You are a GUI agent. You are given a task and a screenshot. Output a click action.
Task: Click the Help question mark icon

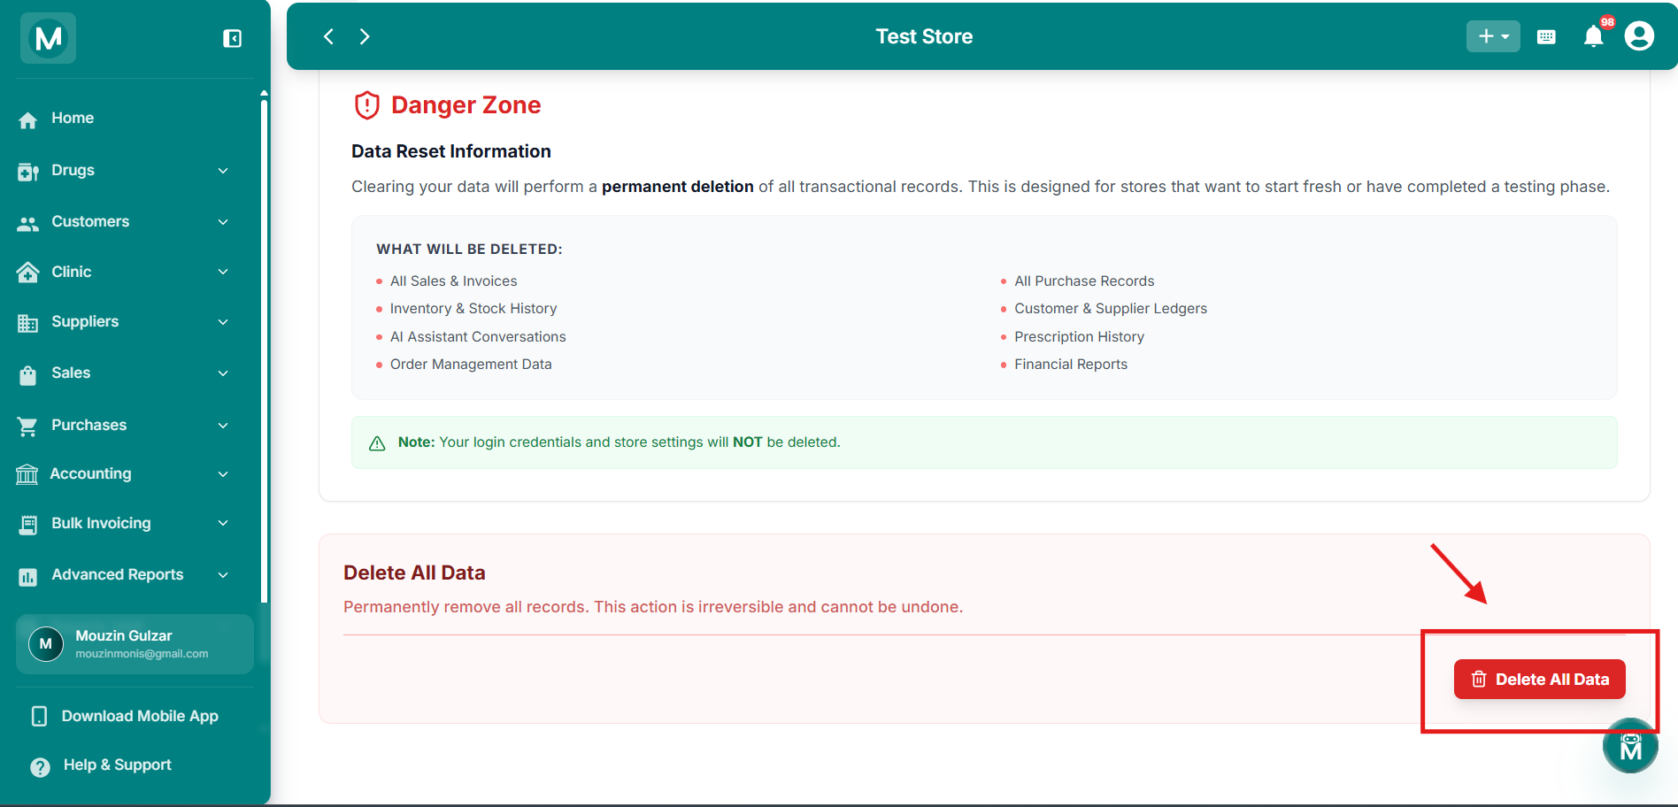[x=40, y=767]
